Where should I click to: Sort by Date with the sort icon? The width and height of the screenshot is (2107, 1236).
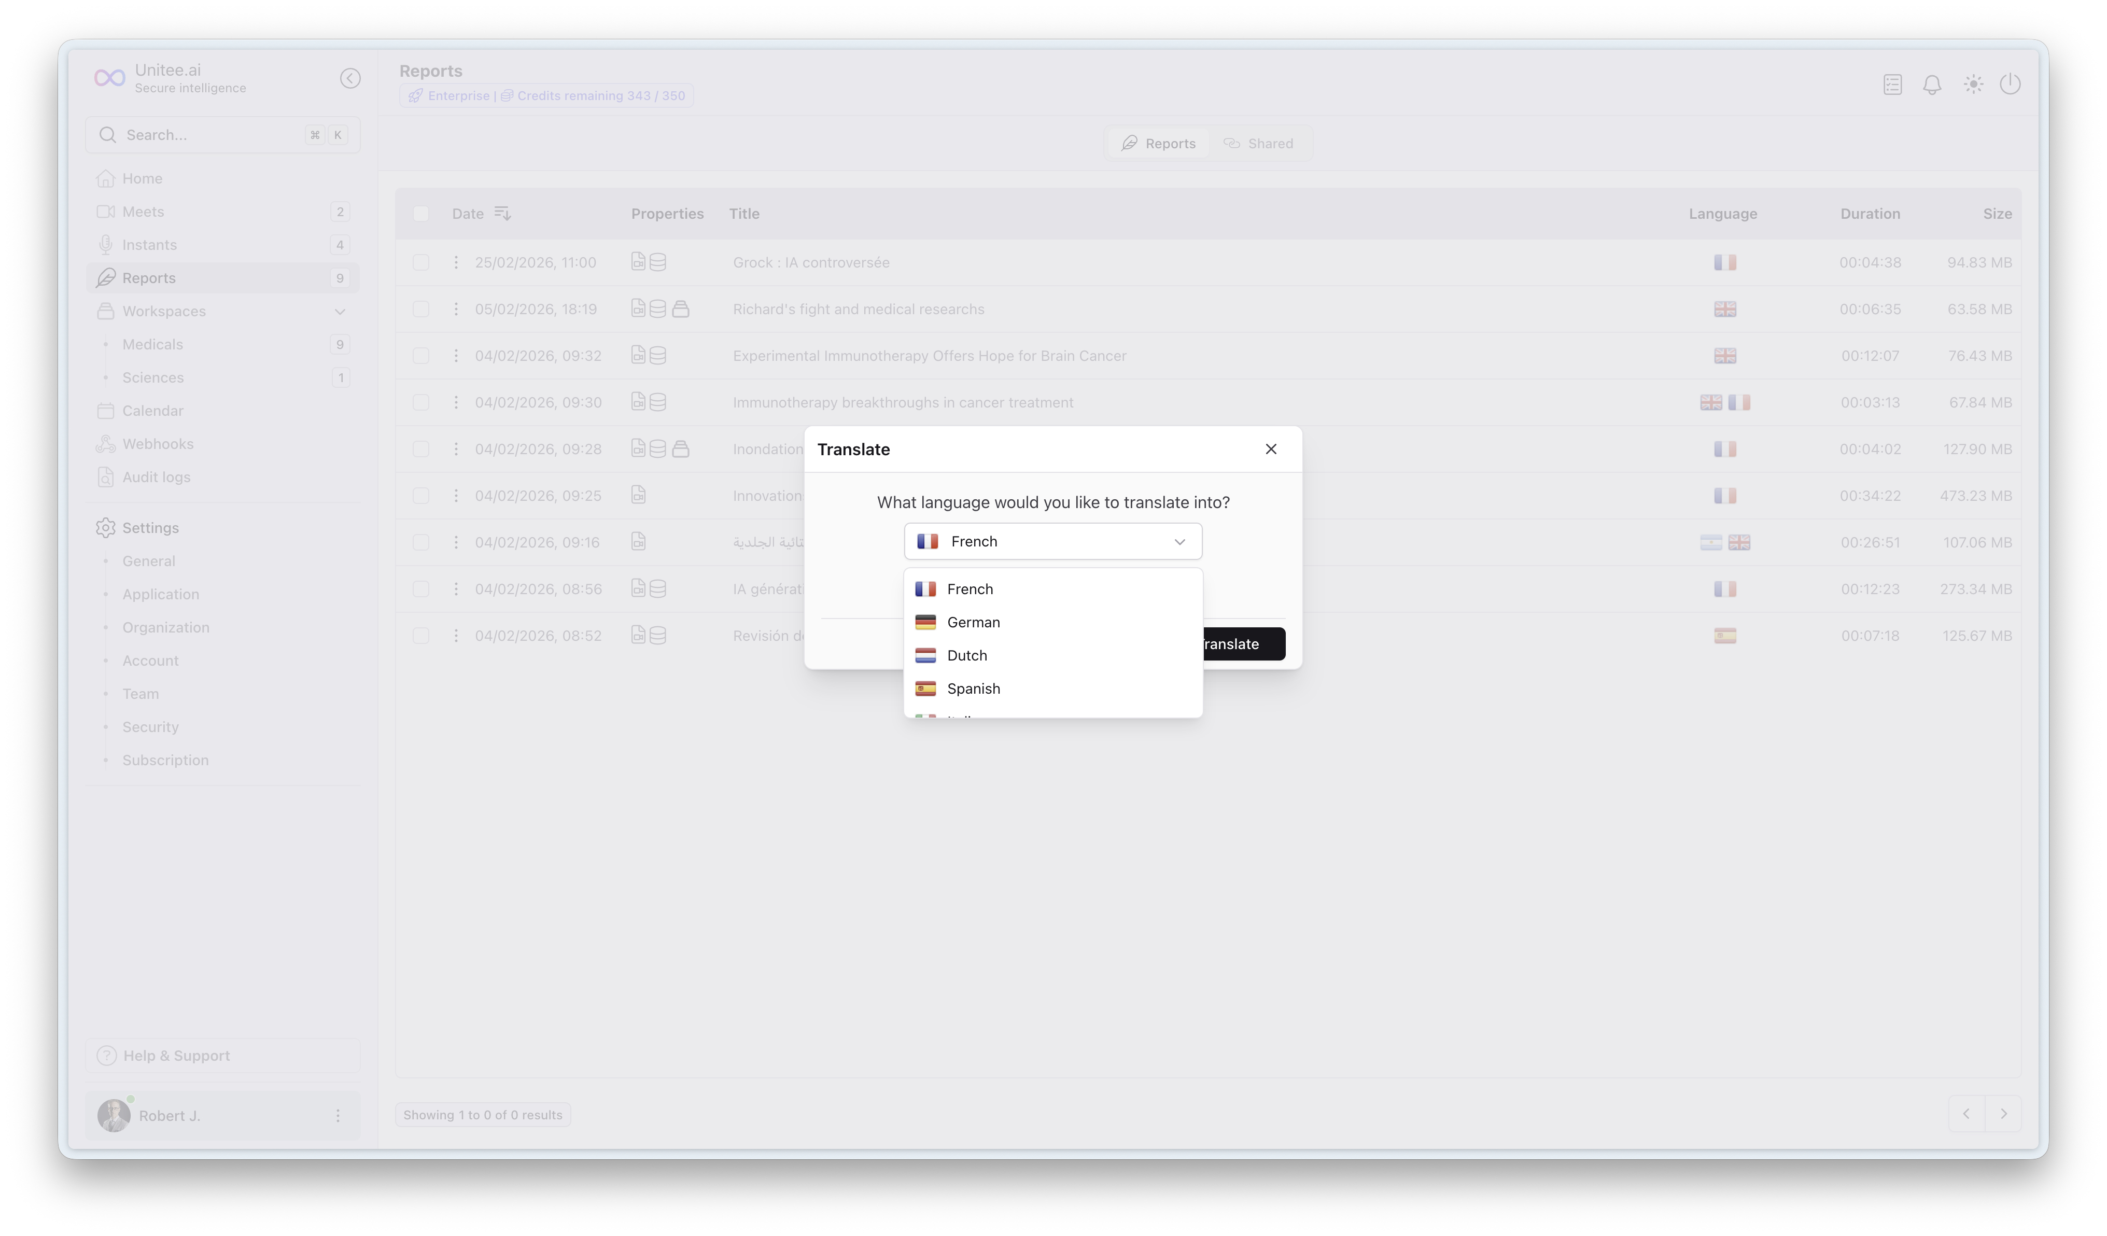[502, 213]
